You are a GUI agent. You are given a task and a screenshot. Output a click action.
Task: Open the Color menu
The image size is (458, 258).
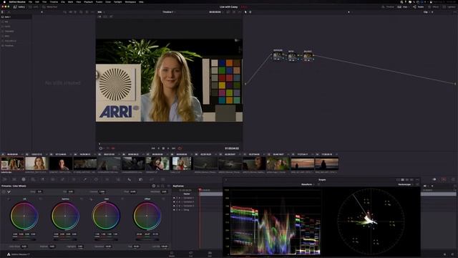click(x=108, y=1)
